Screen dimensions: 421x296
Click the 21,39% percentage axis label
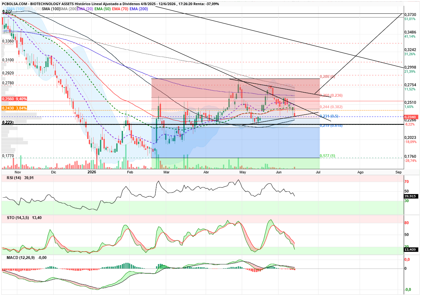410,72
